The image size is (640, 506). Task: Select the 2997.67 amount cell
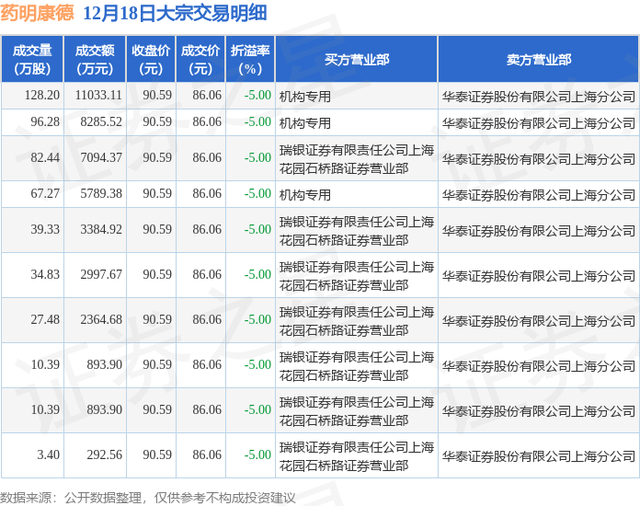pyautogui.click(x=101, y=275)
